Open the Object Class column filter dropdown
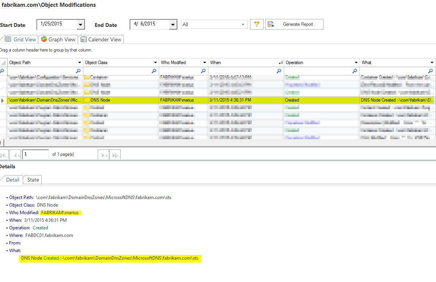 155,63
